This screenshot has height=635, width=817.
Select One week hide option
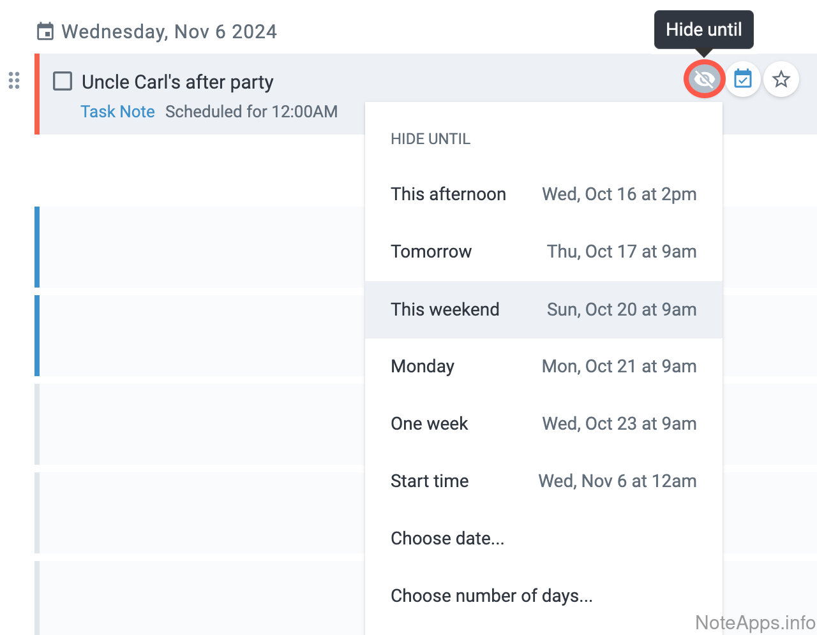[543, 424]
